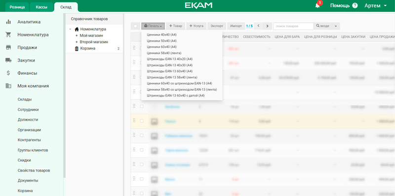Image resolution: width=395 pixels, height=196 pixels.
Task: Open the Артем user menu
Action: (375, 5)
